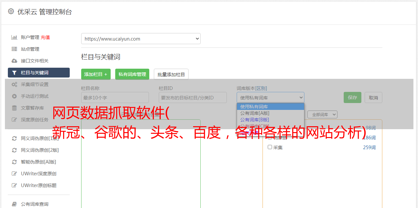Select 公有词库[C版] option
This screenshot has height=208, width=418.
coord(270,126)
